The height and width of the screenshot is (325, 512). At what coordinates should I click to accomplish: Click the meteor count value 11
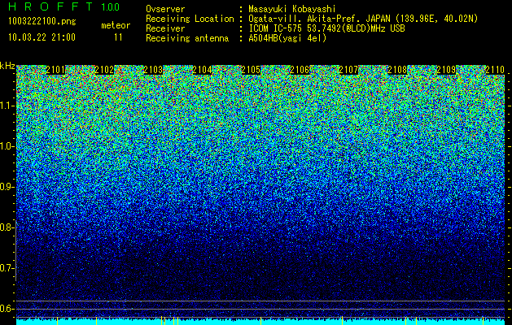118,37
